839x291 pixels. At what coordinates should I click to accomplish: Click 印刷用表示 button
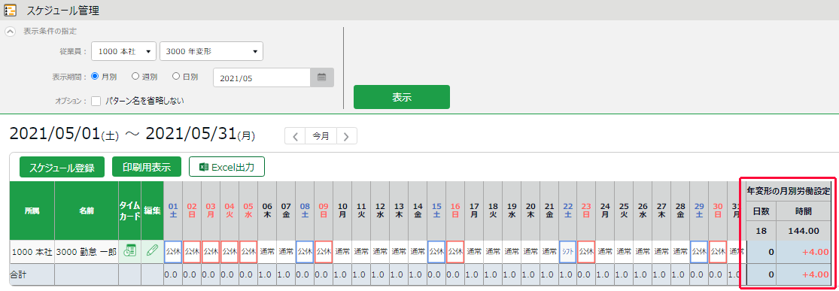(147, 167)
